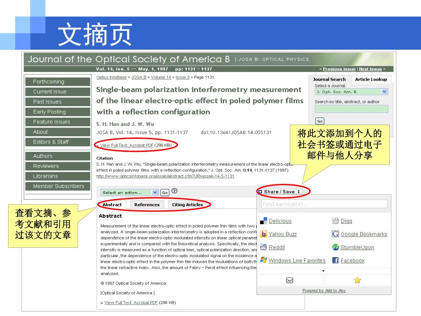Viewport: 421px width, 316px height.
Task: Click Optics InfoBase breadcrumb link
Action: [x=111, y=77]
